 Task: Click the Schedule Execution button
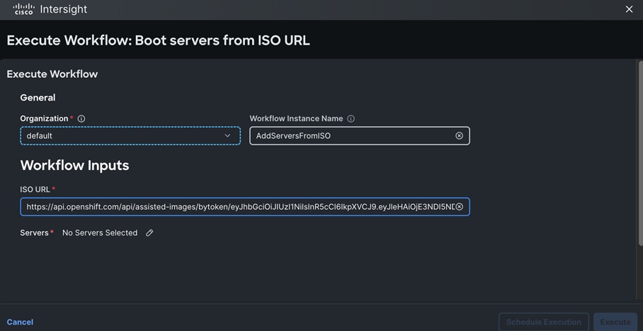click(x=544, y=322)
